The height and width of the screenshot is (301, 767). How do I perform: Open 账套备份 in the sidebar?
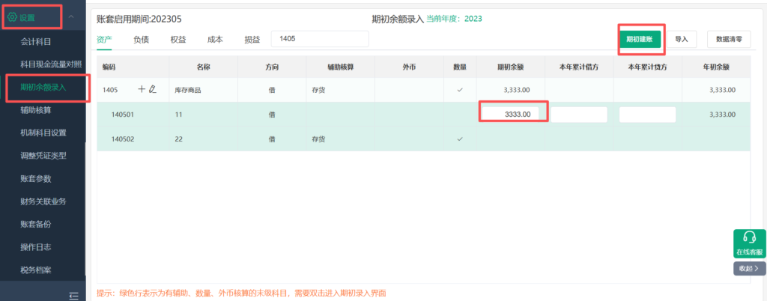pos(36,224)
